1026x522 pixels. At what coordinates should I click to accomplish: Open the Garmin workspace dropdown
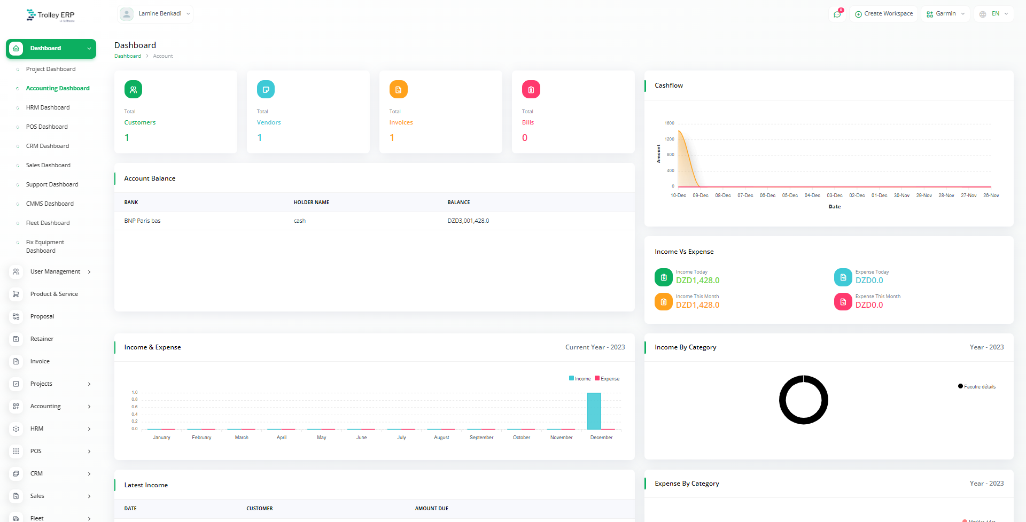[945, 14]
